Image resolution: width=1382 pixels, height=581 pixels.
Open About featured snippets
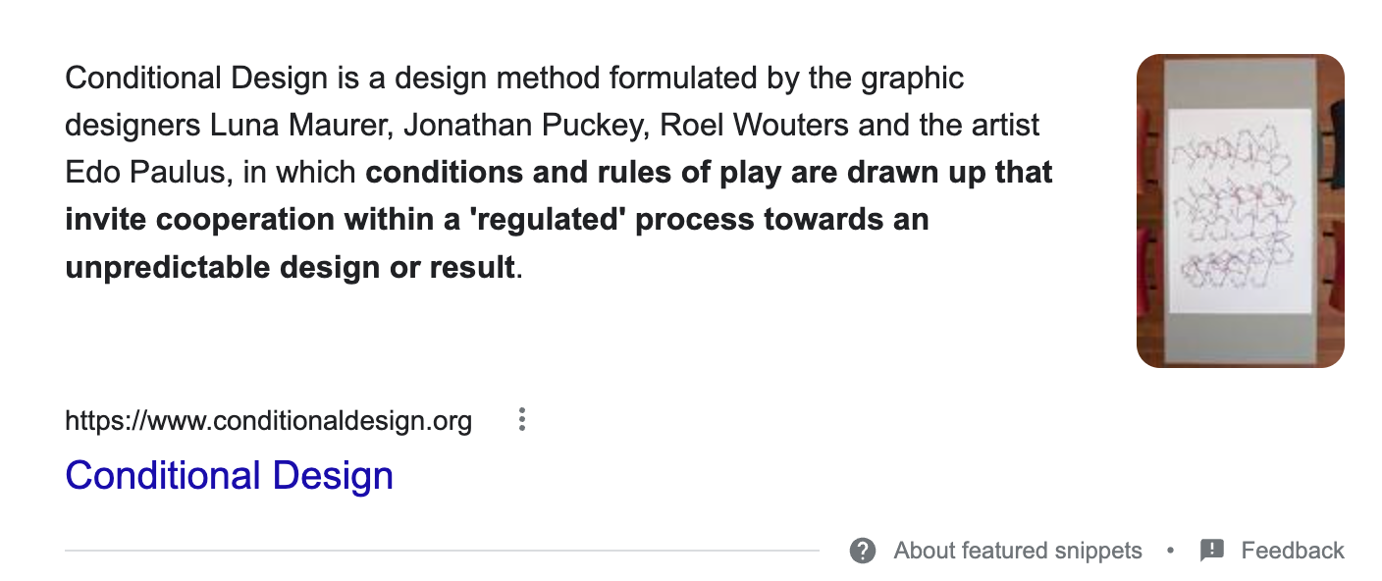pos(1018,551)
